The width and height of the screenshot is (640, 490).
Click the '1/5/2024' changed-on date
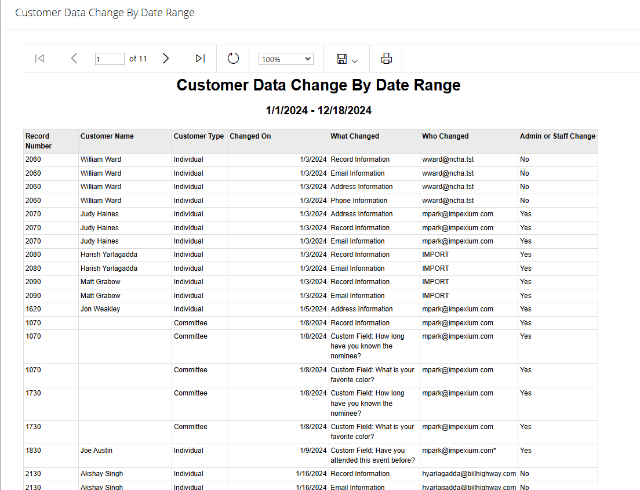pos(313,309)
